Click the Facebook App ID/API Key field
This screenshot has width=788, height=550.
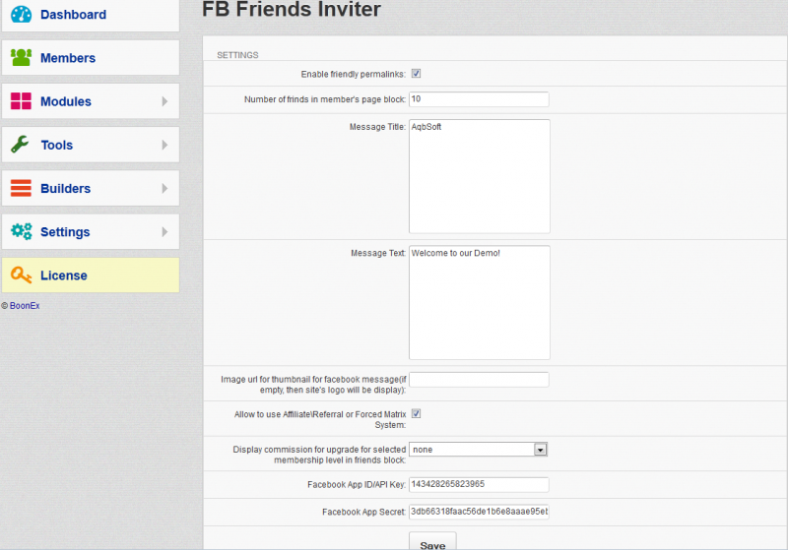479,484
